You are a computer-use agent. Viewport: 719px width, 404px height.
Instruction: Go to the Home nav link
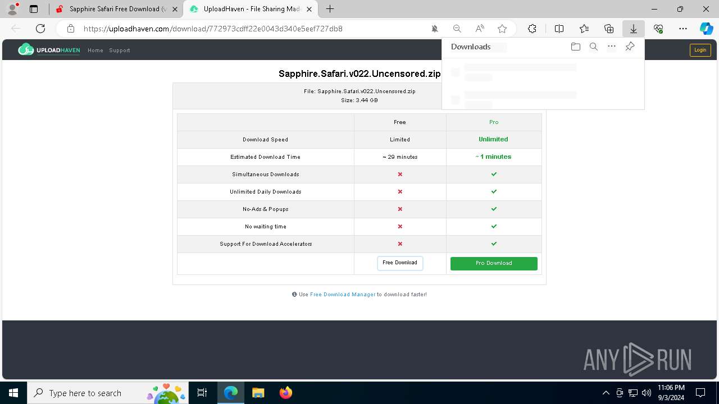click(95, 50)
